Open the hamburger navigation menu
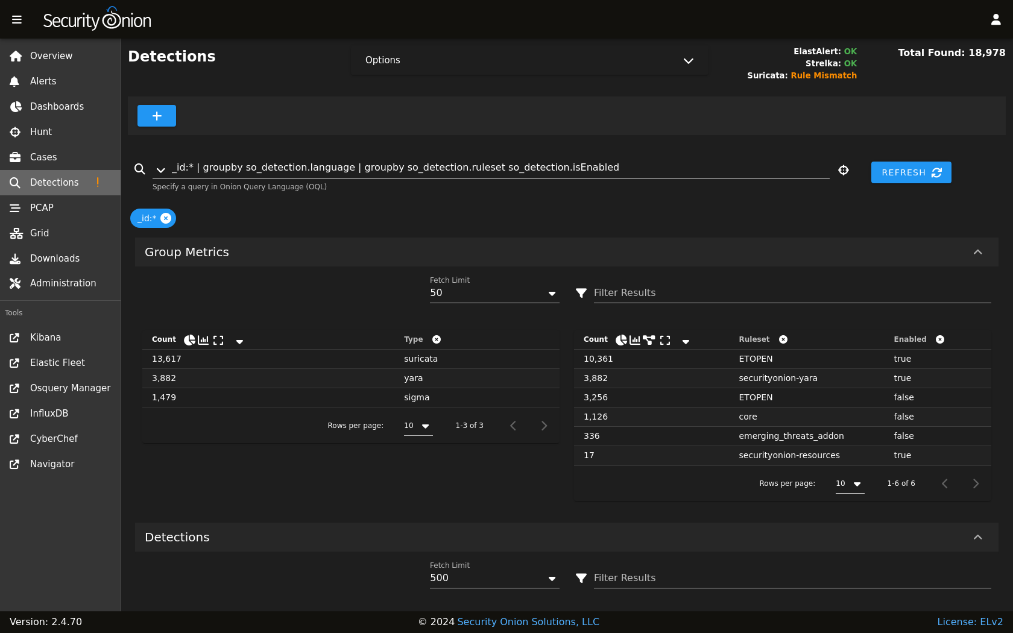The image size is (1013, 633). [x=17, y=20]
